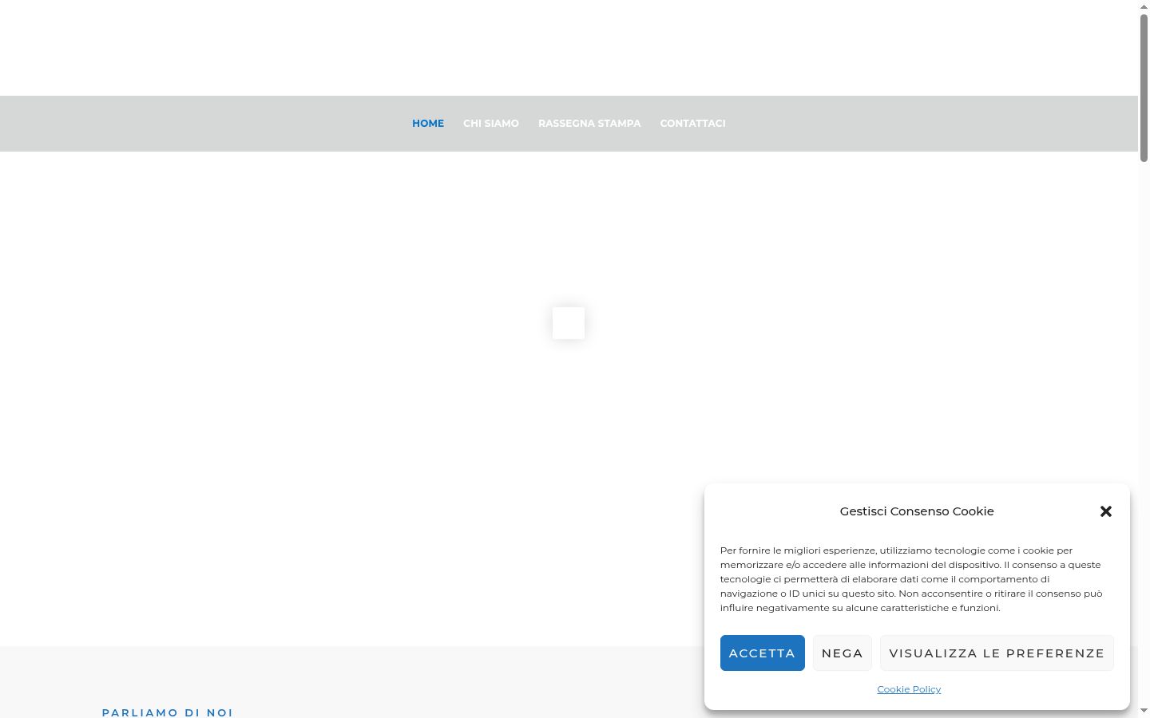Screen dimensions: 1150x718
Task: Close the cookie consent dialog
Action: [1106, 511]
